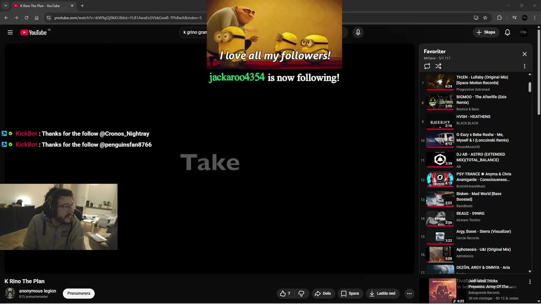Click the Skapa create button
The image size is (541, 304).
486,33
